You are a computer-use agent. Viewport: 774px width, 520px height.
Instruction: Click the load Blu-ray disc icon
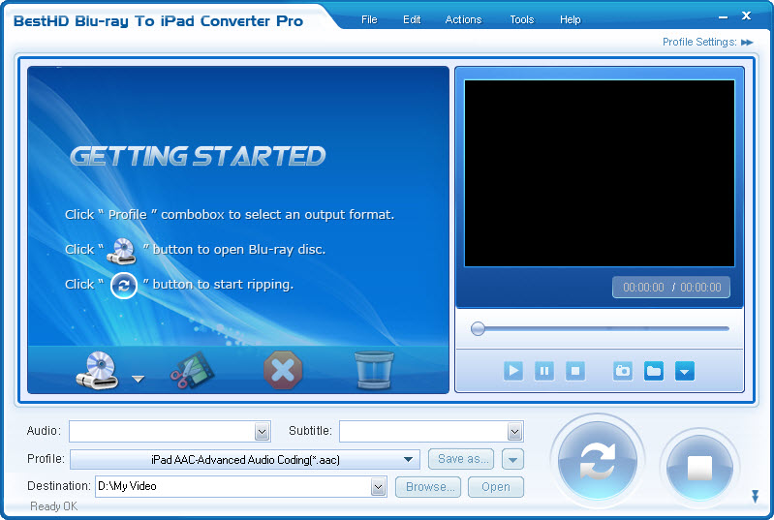(97, 370)
